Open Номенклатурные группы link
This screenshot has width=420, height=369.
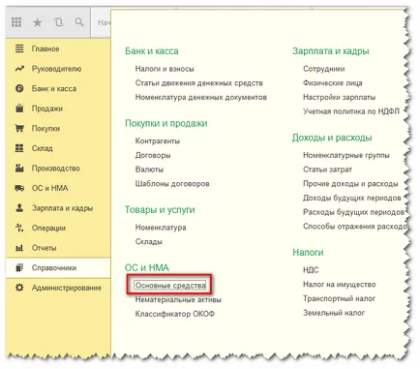click(x=346, y=155)
